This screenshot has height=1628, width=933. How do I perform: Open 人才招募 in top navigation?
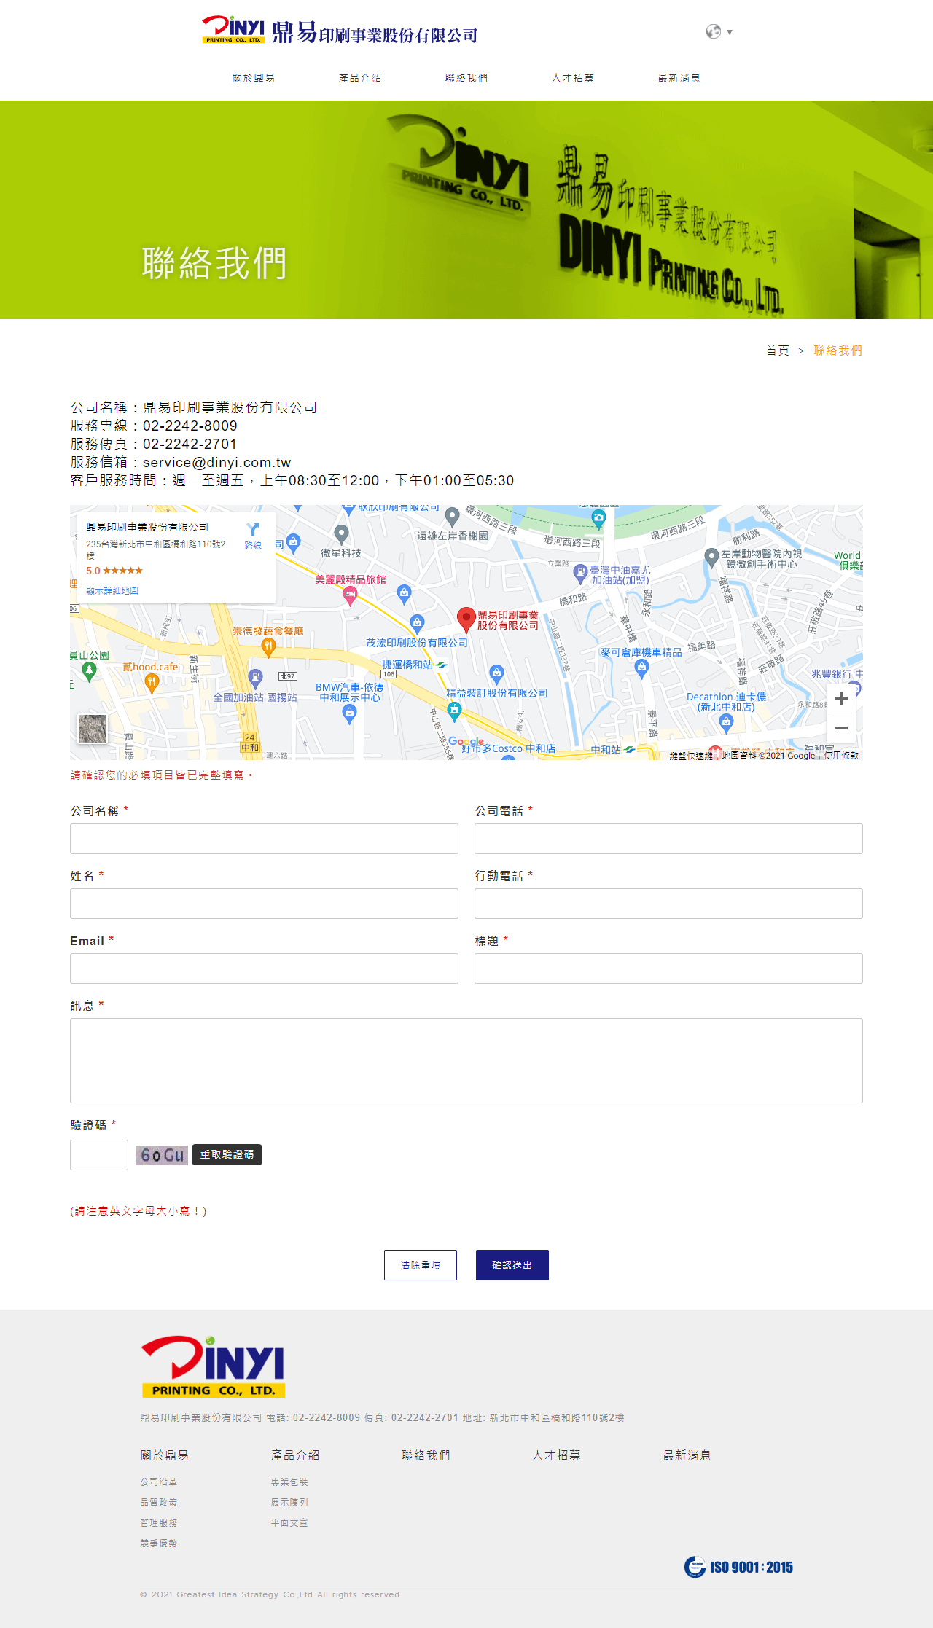coord(573,78)
